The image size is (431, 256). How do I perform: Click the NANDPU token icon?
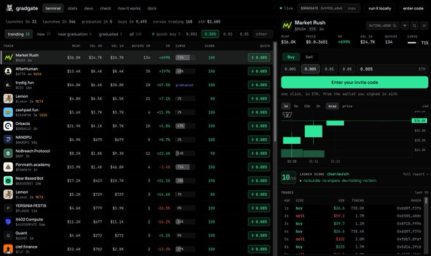click(x=8, y=139)
